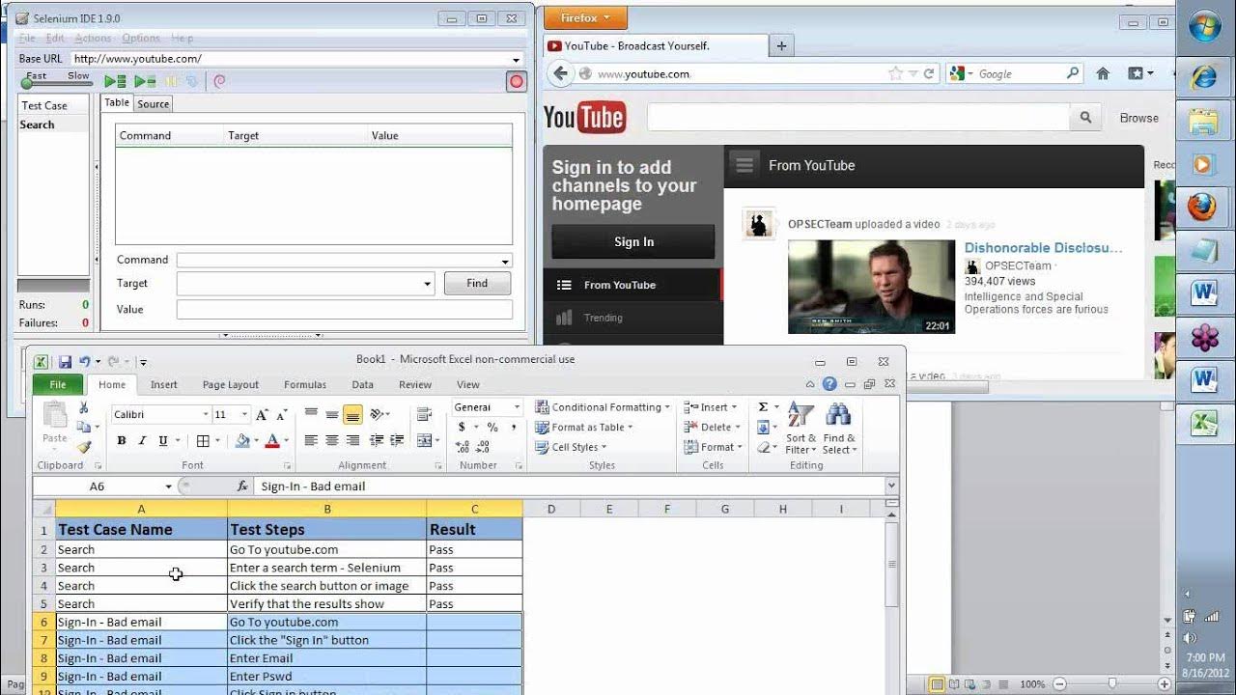This screenshot has height=695, width=1236.
Task: Open the Calibri font name dropdown
Action: coord(205,415)
